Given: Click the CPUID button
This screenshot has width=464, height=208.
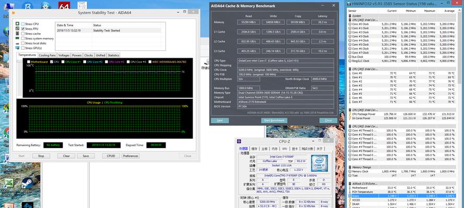Looking at the screenshot, I should [x=111, y=156].
